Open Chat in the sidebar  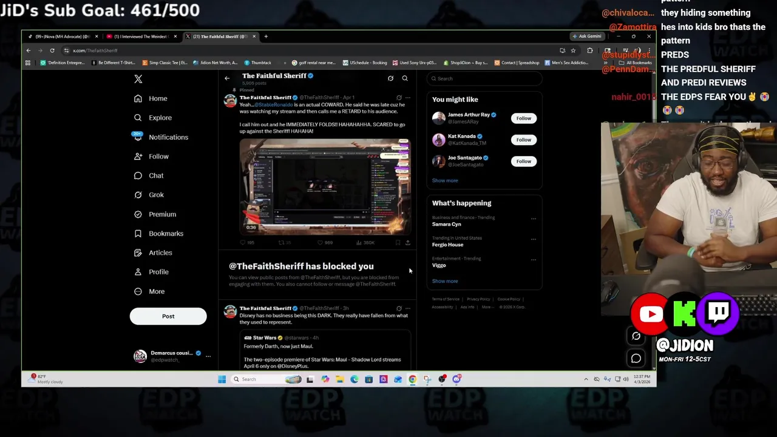click(x=149, y=175)
